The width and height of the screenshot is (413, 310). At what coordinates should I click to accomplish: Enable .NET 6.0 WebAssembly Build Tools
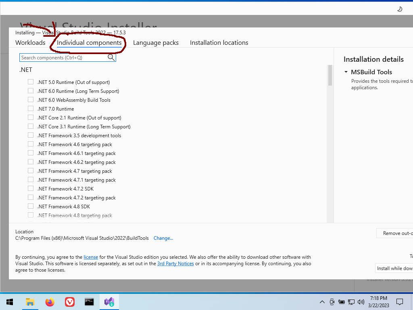[31, 100]
